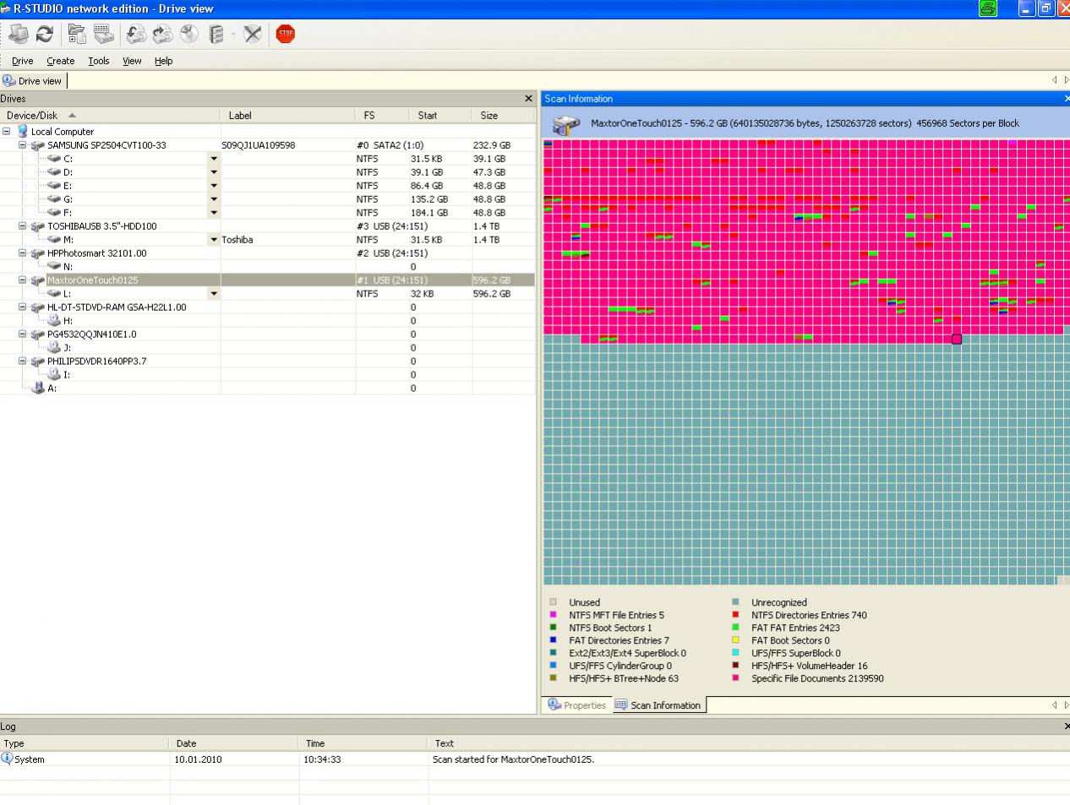Click the FAT FAT Entries green swatch

pos(736,628)
